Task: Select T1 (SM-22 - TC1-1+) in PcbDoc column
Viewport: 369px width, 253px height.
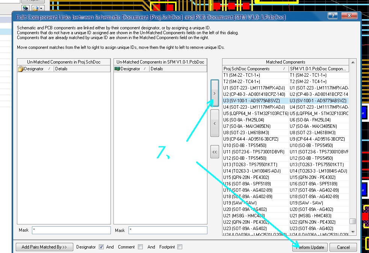Action: tap(319, 75)
